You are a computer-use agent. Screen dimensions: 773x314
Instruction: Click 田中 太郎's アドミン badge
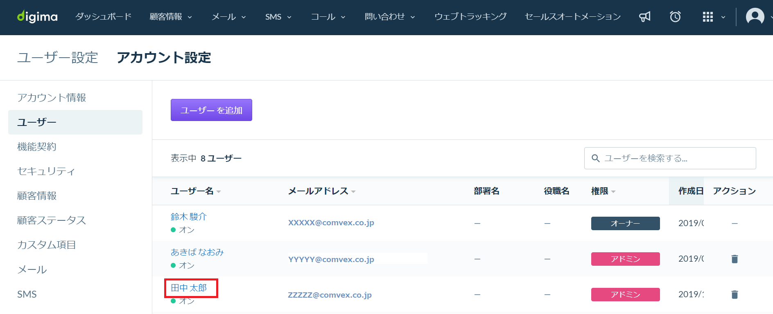click(x=626, y=294)
